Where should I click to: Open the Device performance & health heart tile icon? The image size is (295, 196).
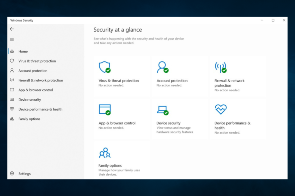click(x=220, y=109)
